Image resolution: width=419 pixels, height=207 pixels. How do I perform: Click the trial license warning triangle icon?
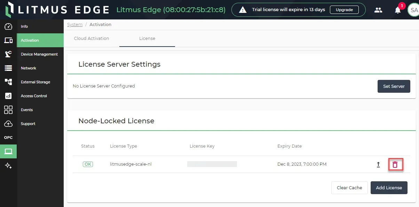click(243, 10)
